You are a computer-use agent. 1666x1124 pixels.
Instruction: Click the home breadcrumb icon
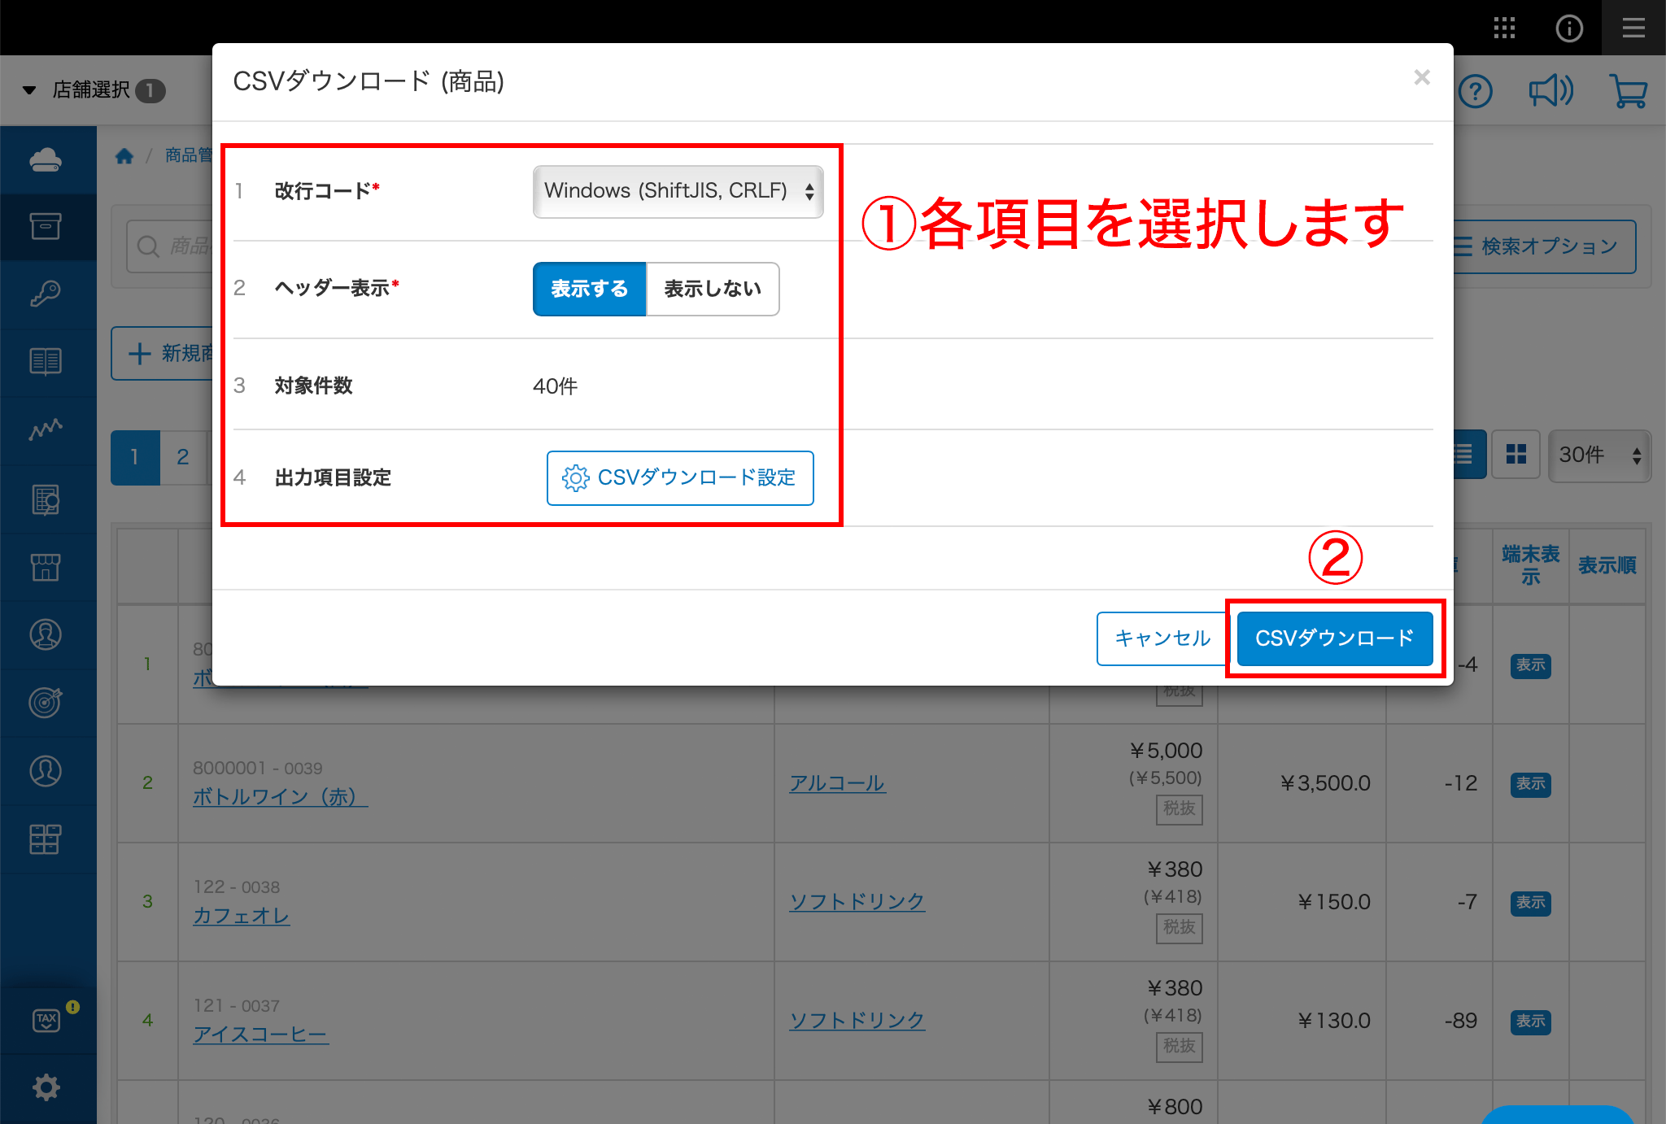click(124, 156)
